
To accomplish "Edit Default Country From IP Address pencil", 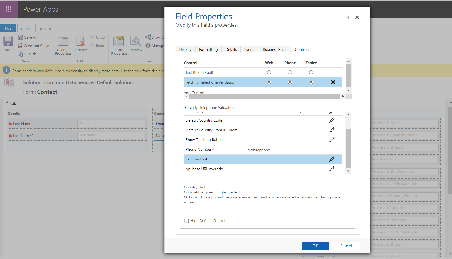I will pyautogui.click(x=332, y=130).
